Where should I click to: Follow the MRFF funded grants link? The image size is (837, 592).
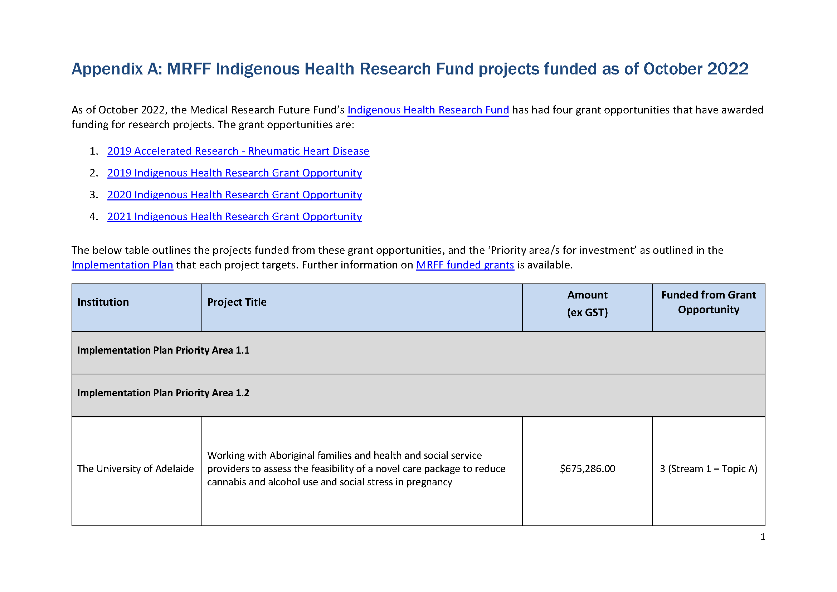pos(465,265)
